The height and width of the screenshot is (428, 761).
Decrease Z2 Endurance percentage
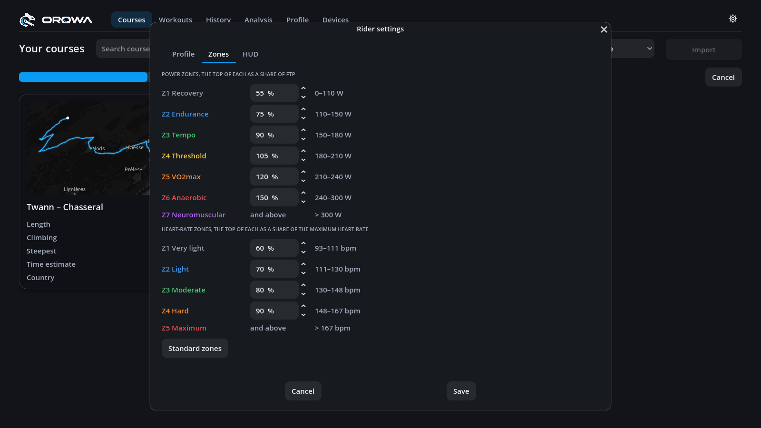pyautogui.click(x=303, y=118)
